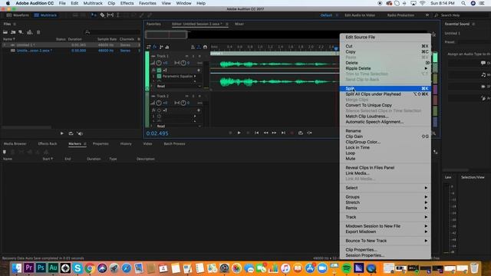Choose Convert To Unique Copy
The image size is (491, 276).
385,105
